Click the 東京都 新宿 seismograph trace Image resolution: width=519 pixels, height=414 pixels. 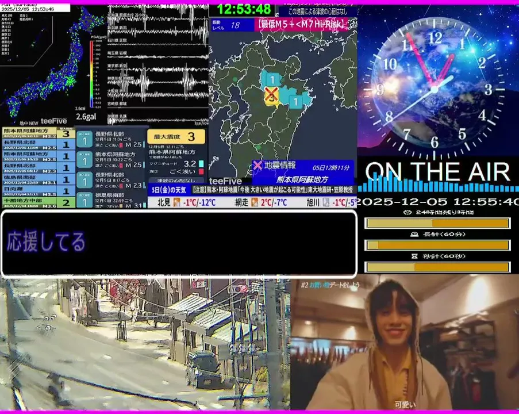[x=157, y=69]
